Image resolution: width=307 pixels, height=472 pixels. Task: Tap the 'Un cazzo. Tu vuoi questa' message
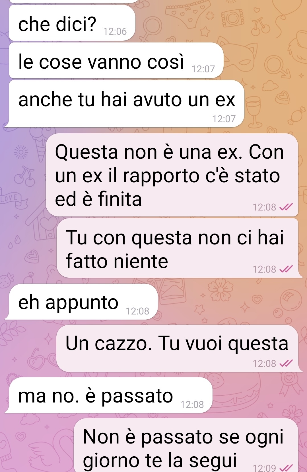pyautogui.click(x=177, y=348)
